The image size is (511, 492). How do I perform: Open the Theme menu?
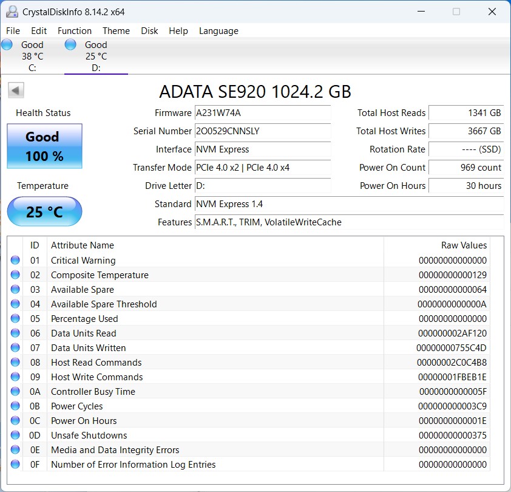pos(116,31)
